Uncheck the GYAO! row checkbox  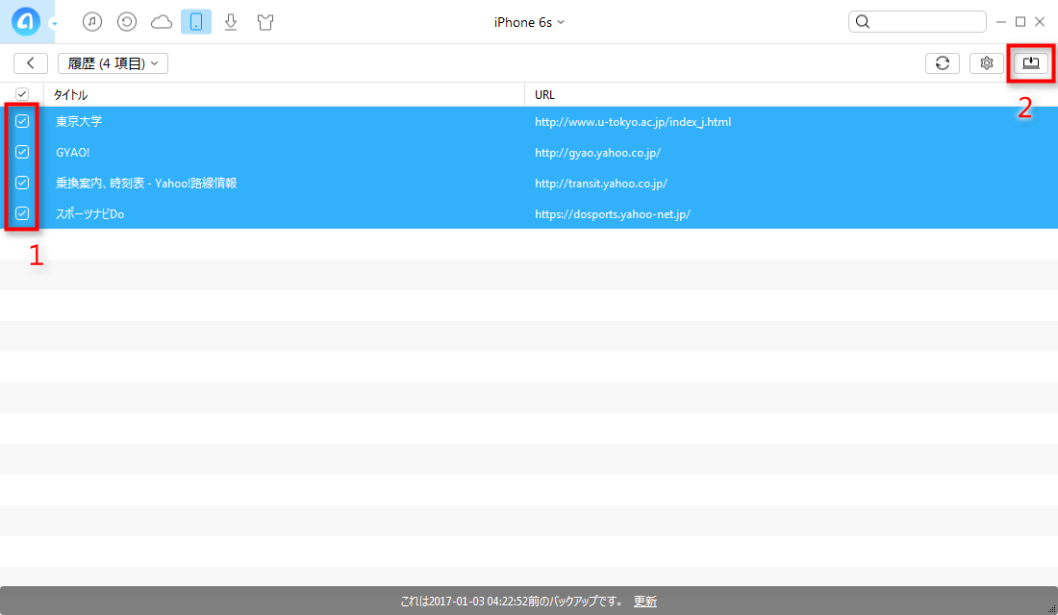tap(22, 153)
